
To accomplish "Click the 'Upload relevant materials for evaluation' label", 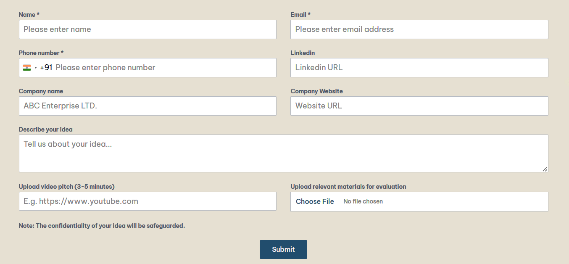I will (348, 187).
